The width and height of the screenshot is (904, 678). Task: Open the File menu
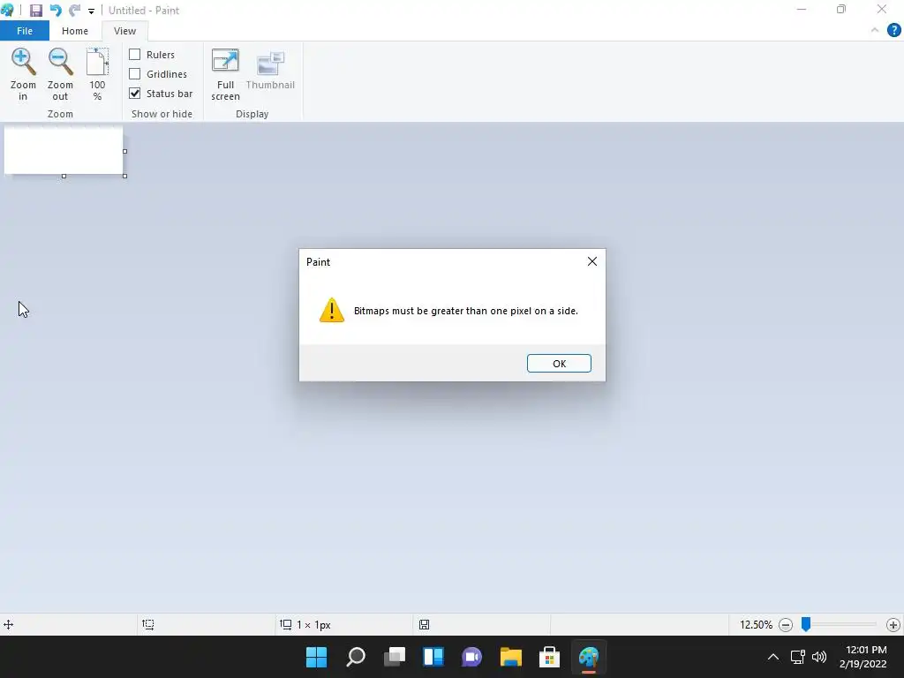pyautogui.click(x=24, y=31)
